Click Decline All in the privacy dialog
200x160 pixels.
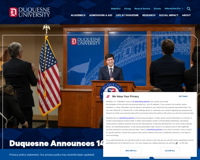pyautogui.click(x=131, y=151)
